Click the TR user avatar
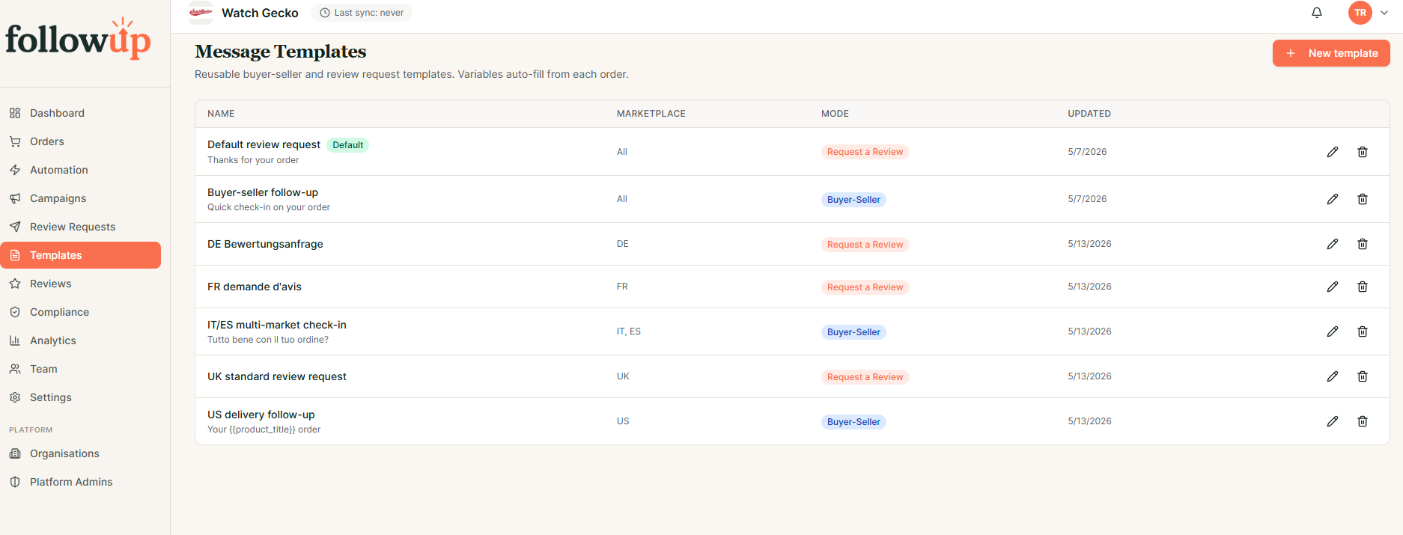The width and height of the screenshot is (1403, 535). tap(1360, 13)
